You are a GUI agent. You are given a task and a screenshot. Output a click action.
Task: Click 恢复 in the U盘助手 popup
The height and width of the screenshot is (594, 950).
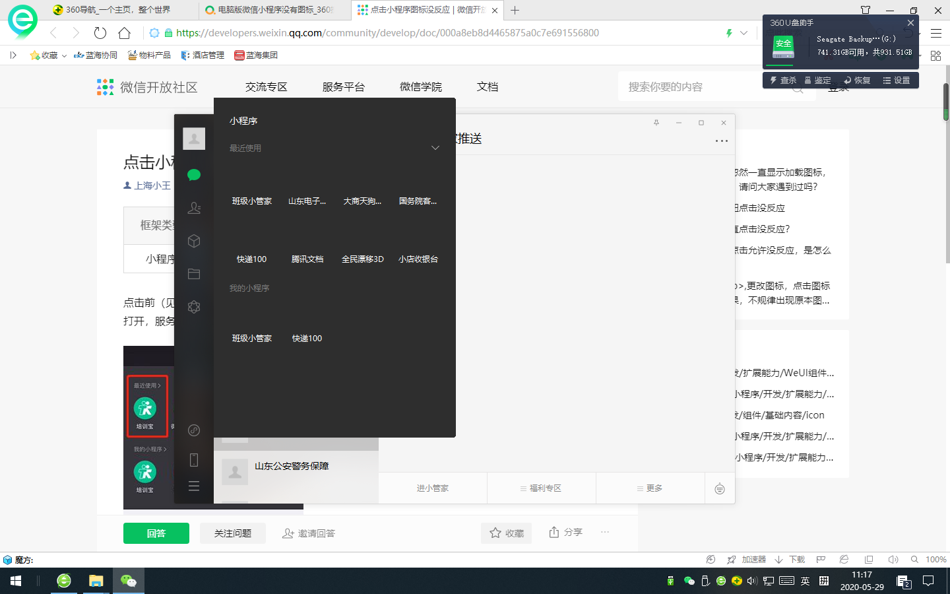click(857, 81)
